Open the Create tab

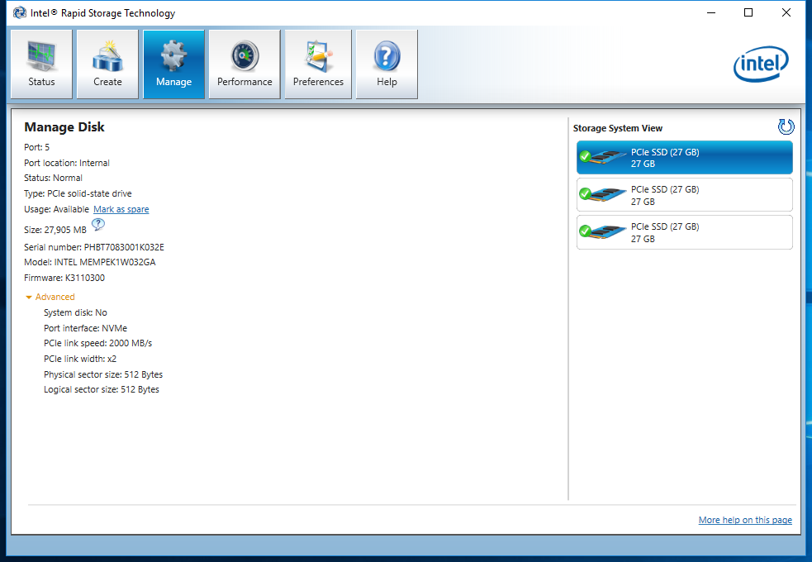coord(107,64)
